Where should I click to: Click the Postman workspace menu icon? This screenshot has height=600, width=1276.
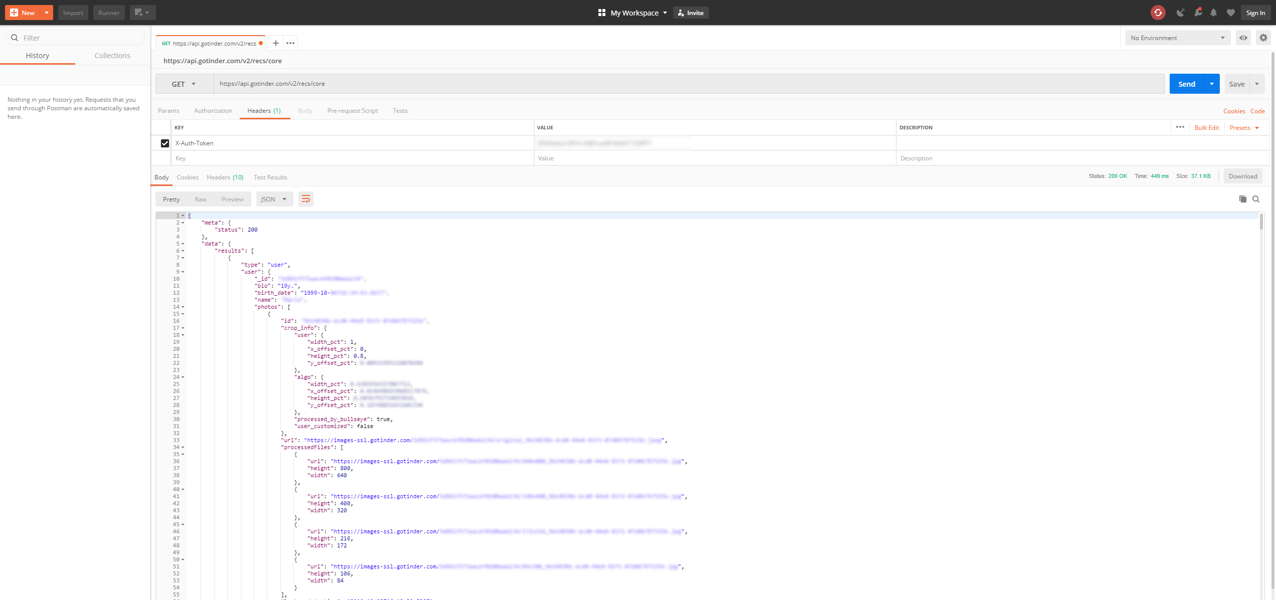coord(601,12)
